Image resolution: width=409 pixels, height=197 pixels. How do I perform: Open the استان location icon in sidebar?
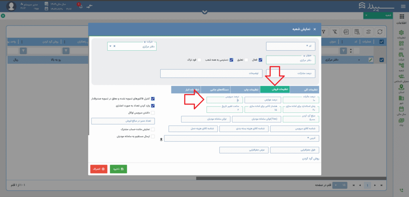(x=401, y=87)
